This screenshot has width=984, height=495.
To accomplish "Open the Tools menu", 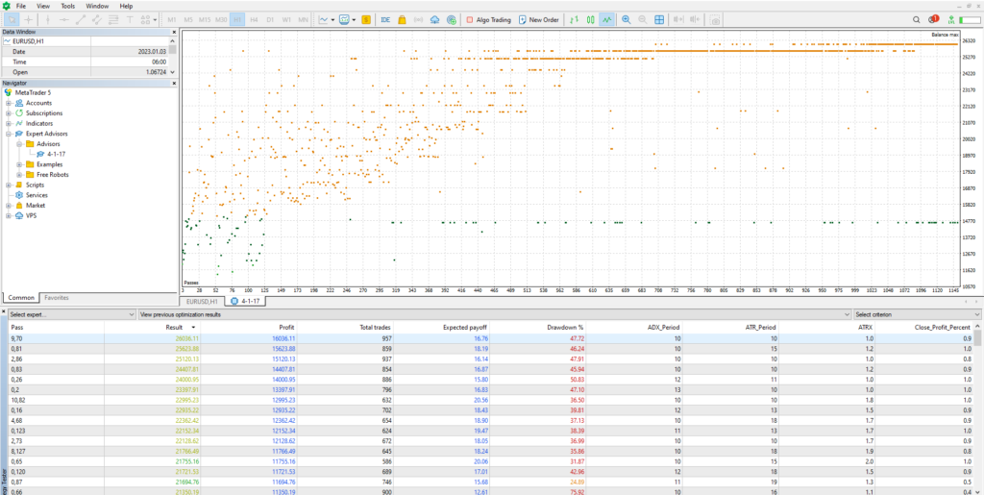I will (x=67, y=6).
